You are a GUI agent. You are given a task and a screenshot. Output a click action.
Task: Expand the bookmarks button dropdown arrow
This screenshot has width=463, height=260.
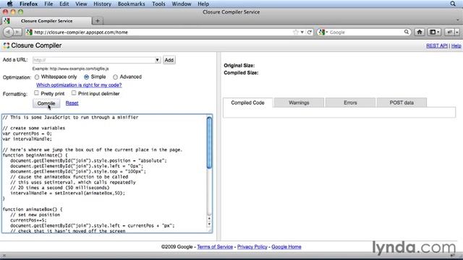point(438,32)
